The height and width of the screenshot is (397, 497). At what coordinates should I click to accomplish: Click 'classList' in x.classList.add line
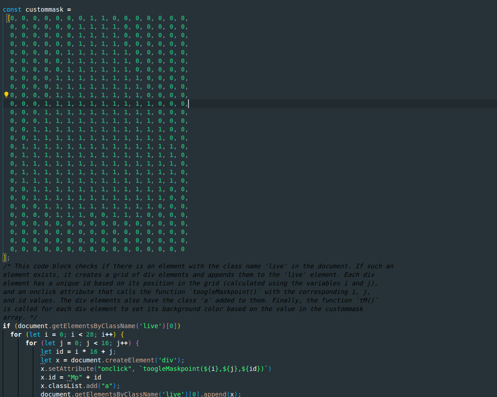pyautogui.click(x=63, y=386)
